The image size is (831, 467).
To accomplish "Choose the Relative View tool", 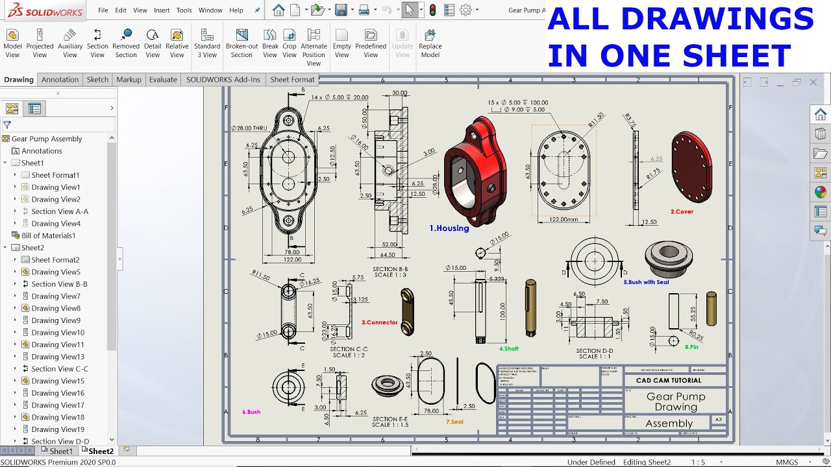I will click(x=177, y=43).
